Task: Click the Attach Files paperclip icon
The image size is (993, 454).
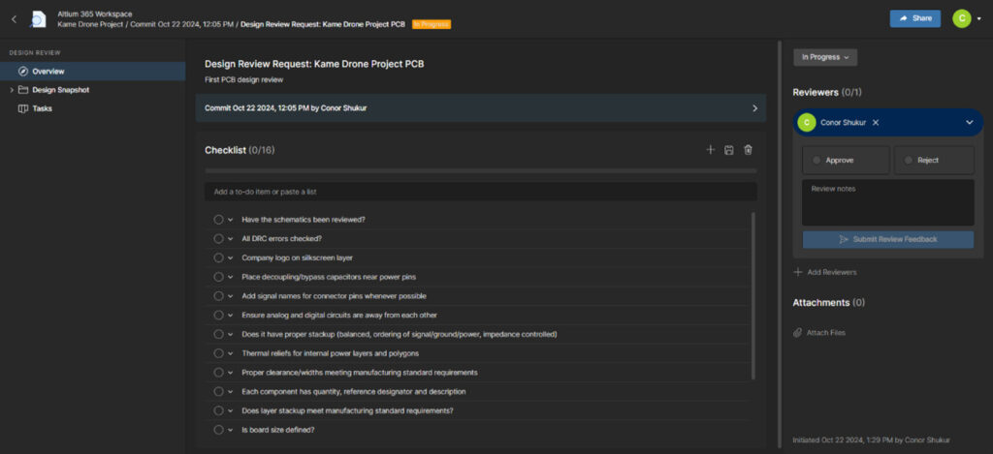Action: pos(797,333)
